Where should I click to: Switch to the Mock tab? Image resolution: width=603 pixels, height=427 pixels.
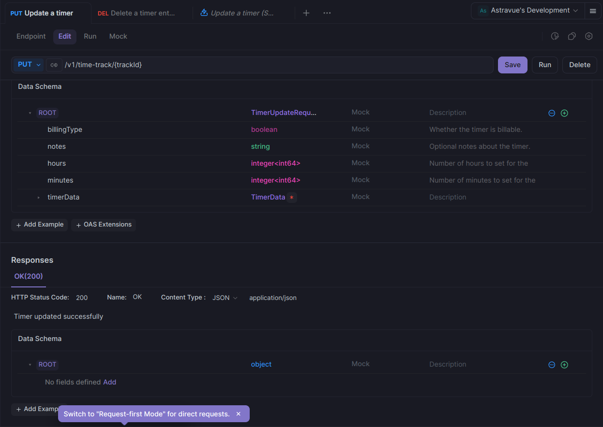click(118, 36)
